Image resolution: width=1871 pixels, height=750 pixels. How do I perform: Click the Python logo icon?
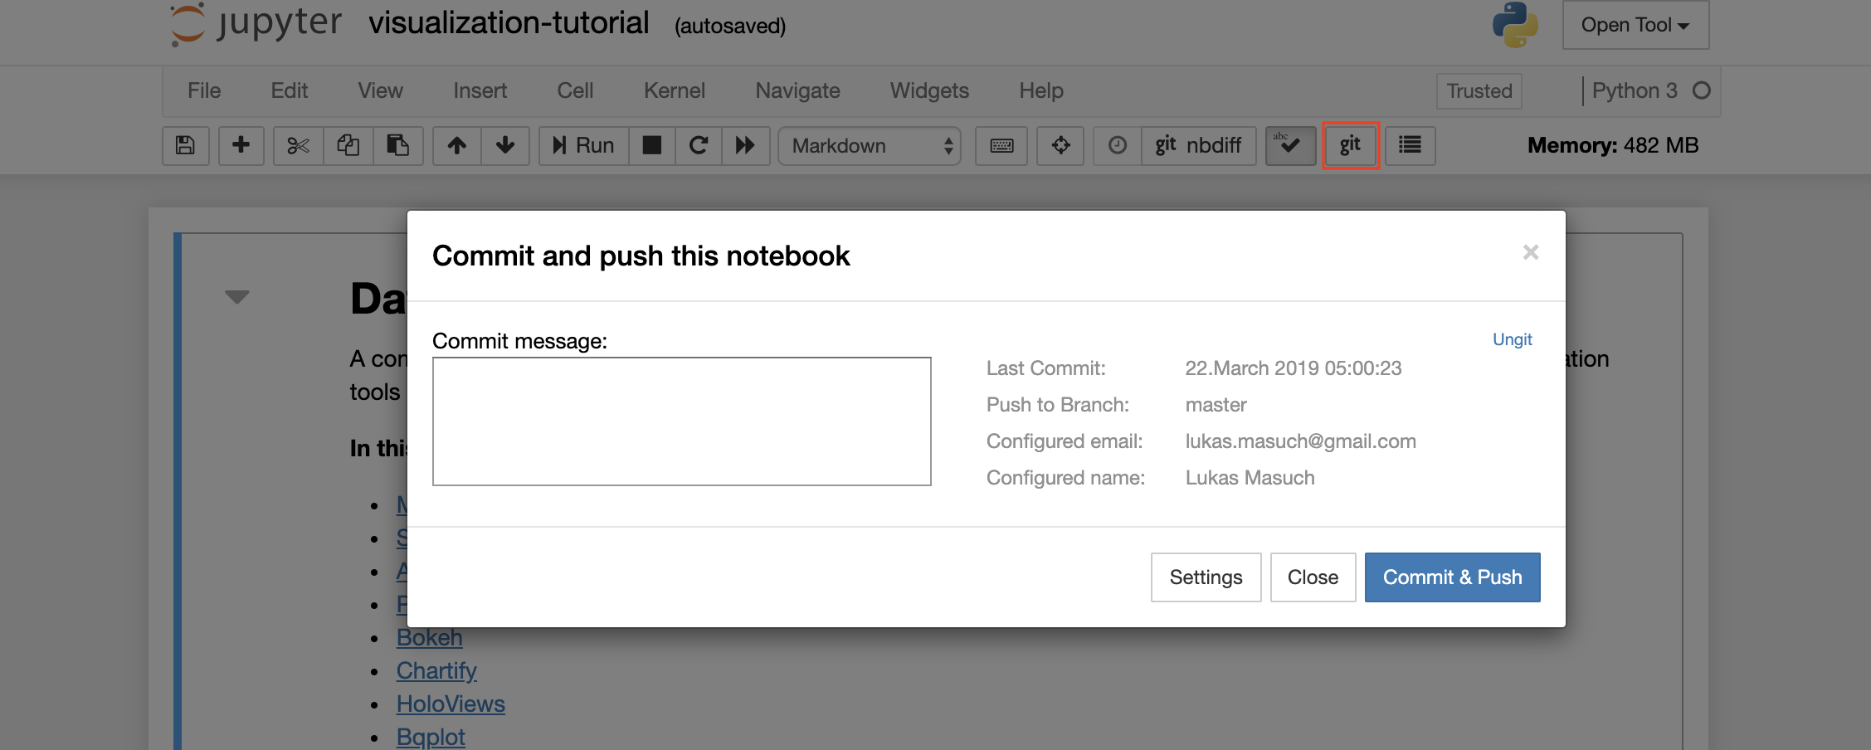(1515, 25)
